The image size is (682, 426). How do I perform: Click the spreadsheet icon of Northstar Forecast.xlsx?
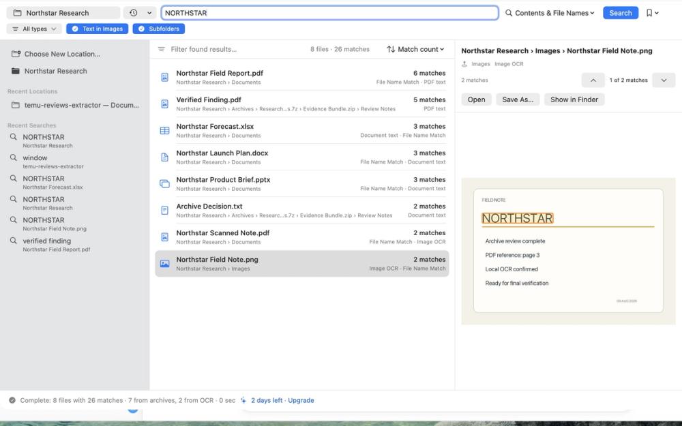[x=164, y=130]
